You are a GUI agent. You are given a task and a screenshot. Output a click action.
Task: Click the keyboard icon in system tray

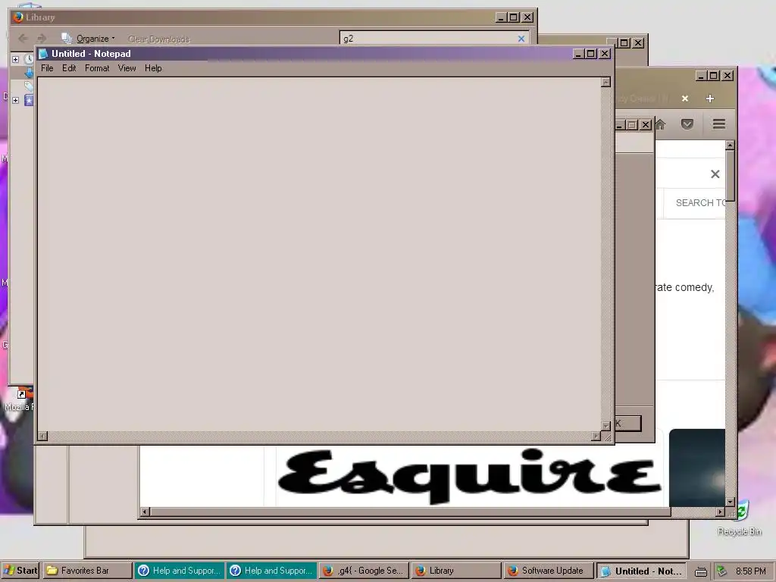pos(700,571)
